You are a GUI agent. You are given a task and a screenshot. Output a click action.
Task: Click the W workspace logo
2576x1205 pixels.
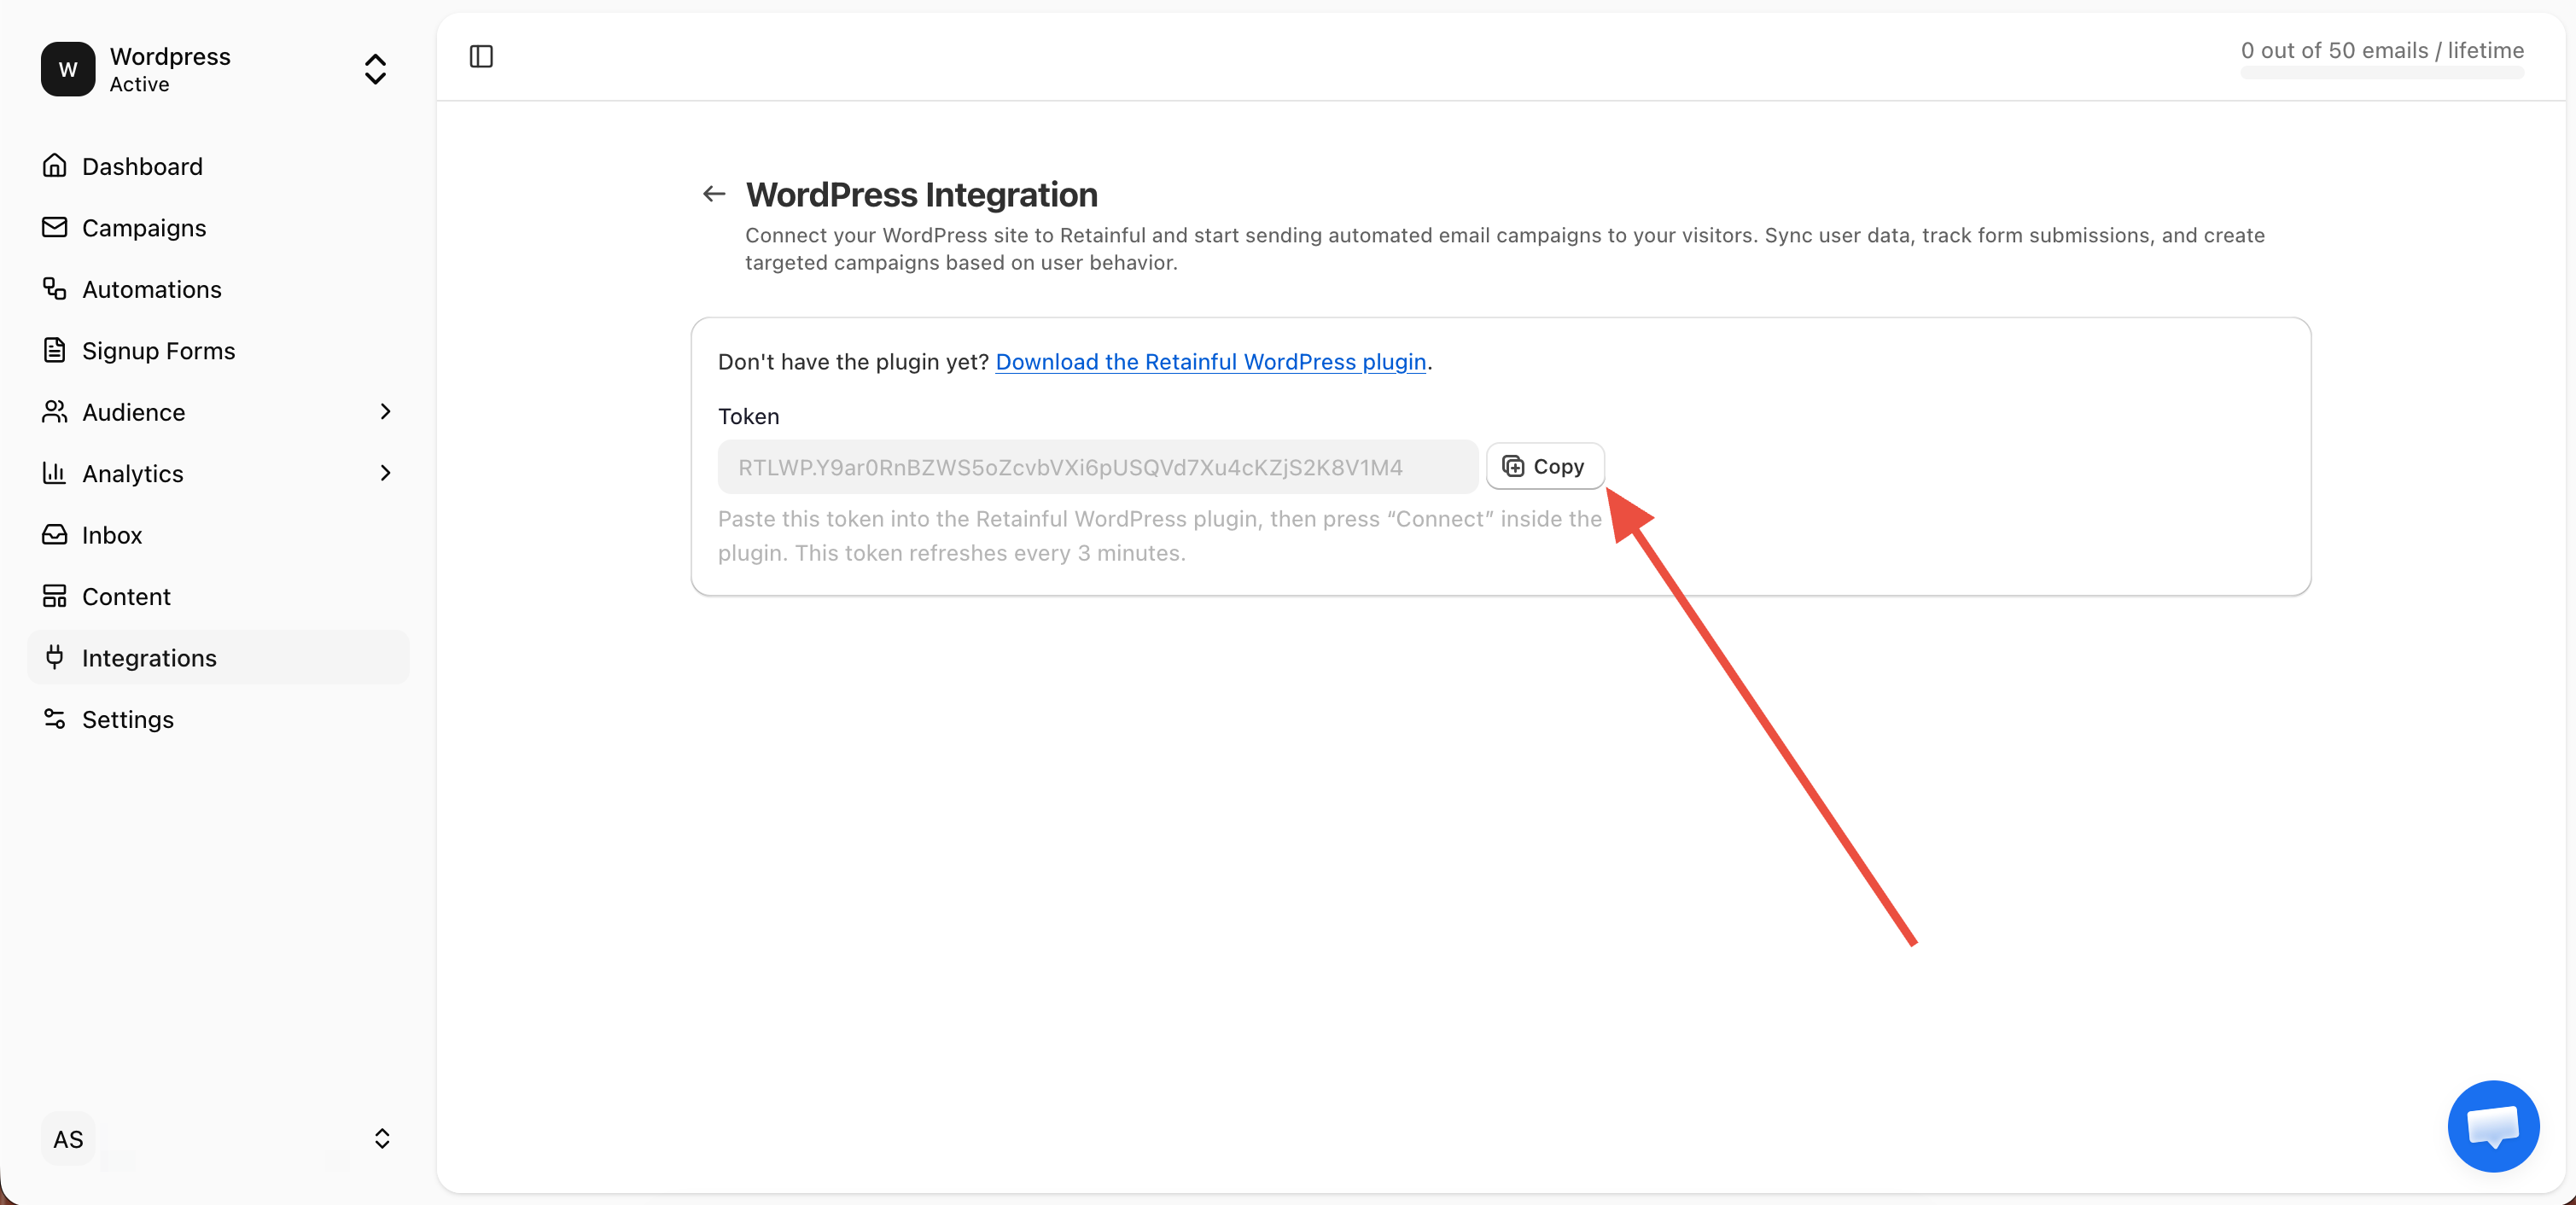pyautogui.click(x=68, y=69)
